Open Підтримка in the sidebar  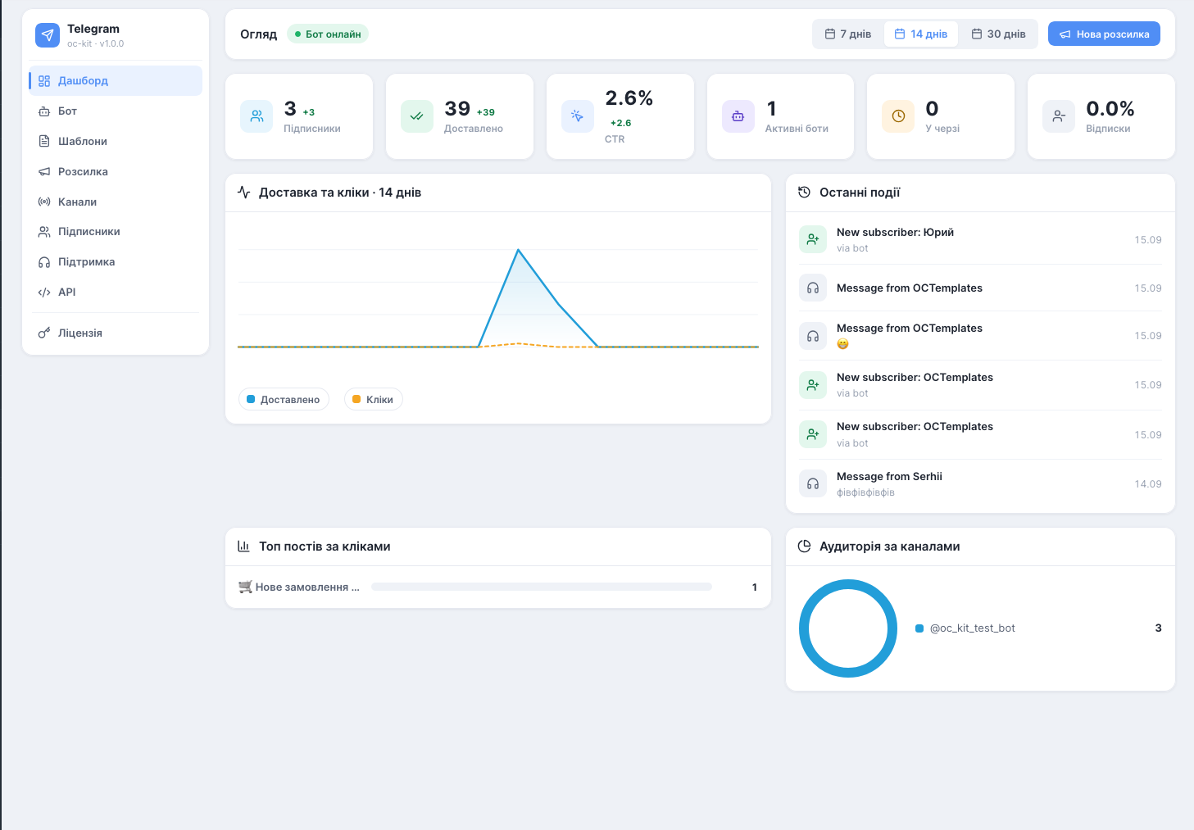click(x=116, y=261)
